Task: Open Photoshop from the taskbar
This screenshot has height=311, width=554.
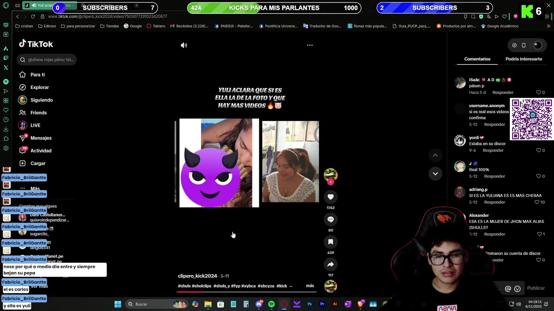Action: pos(309,304)
